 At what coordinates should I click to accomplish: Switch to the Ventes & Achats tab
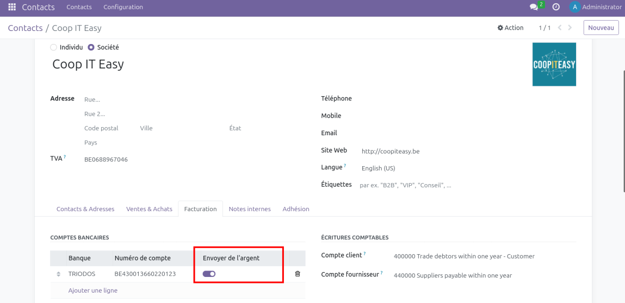tap(149, 209)
